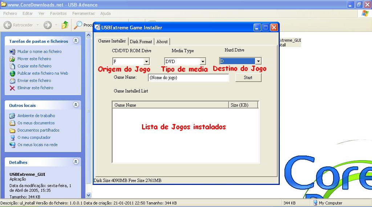Collapse the Outros locais panel
The width and height of the screenshot is (372, 207).
(76, 105)
